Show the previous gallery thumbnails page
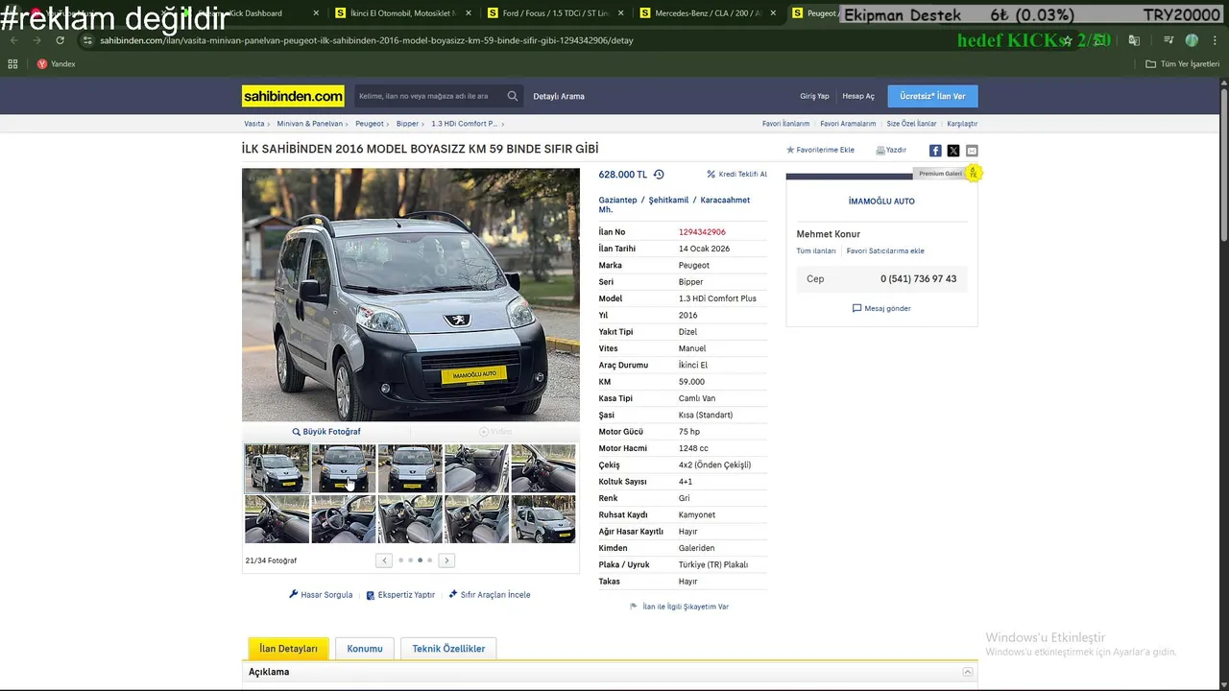The image size is (1229, 691). pyautogui.click(x=384, y=560)
